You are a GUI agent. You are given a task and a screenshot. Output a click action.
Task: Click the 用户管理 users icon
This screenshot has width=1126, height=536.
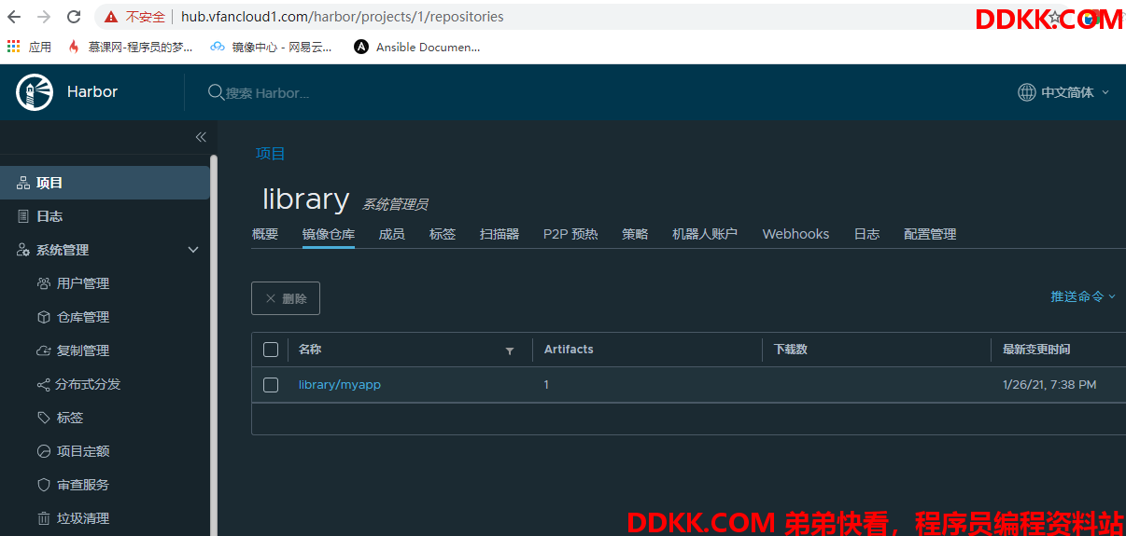pyautogui.click(x=44, y=283)
